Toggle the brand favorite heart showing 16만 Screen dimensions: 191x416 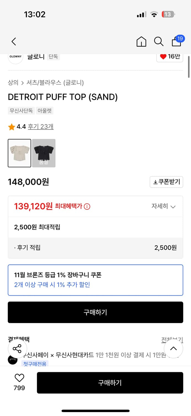point(169,57)
